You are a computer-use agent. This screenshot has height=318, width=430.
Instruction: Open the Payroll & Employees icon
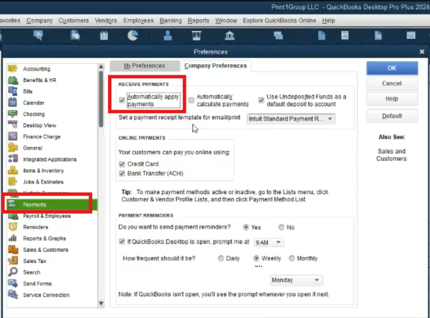pos(13,216)
